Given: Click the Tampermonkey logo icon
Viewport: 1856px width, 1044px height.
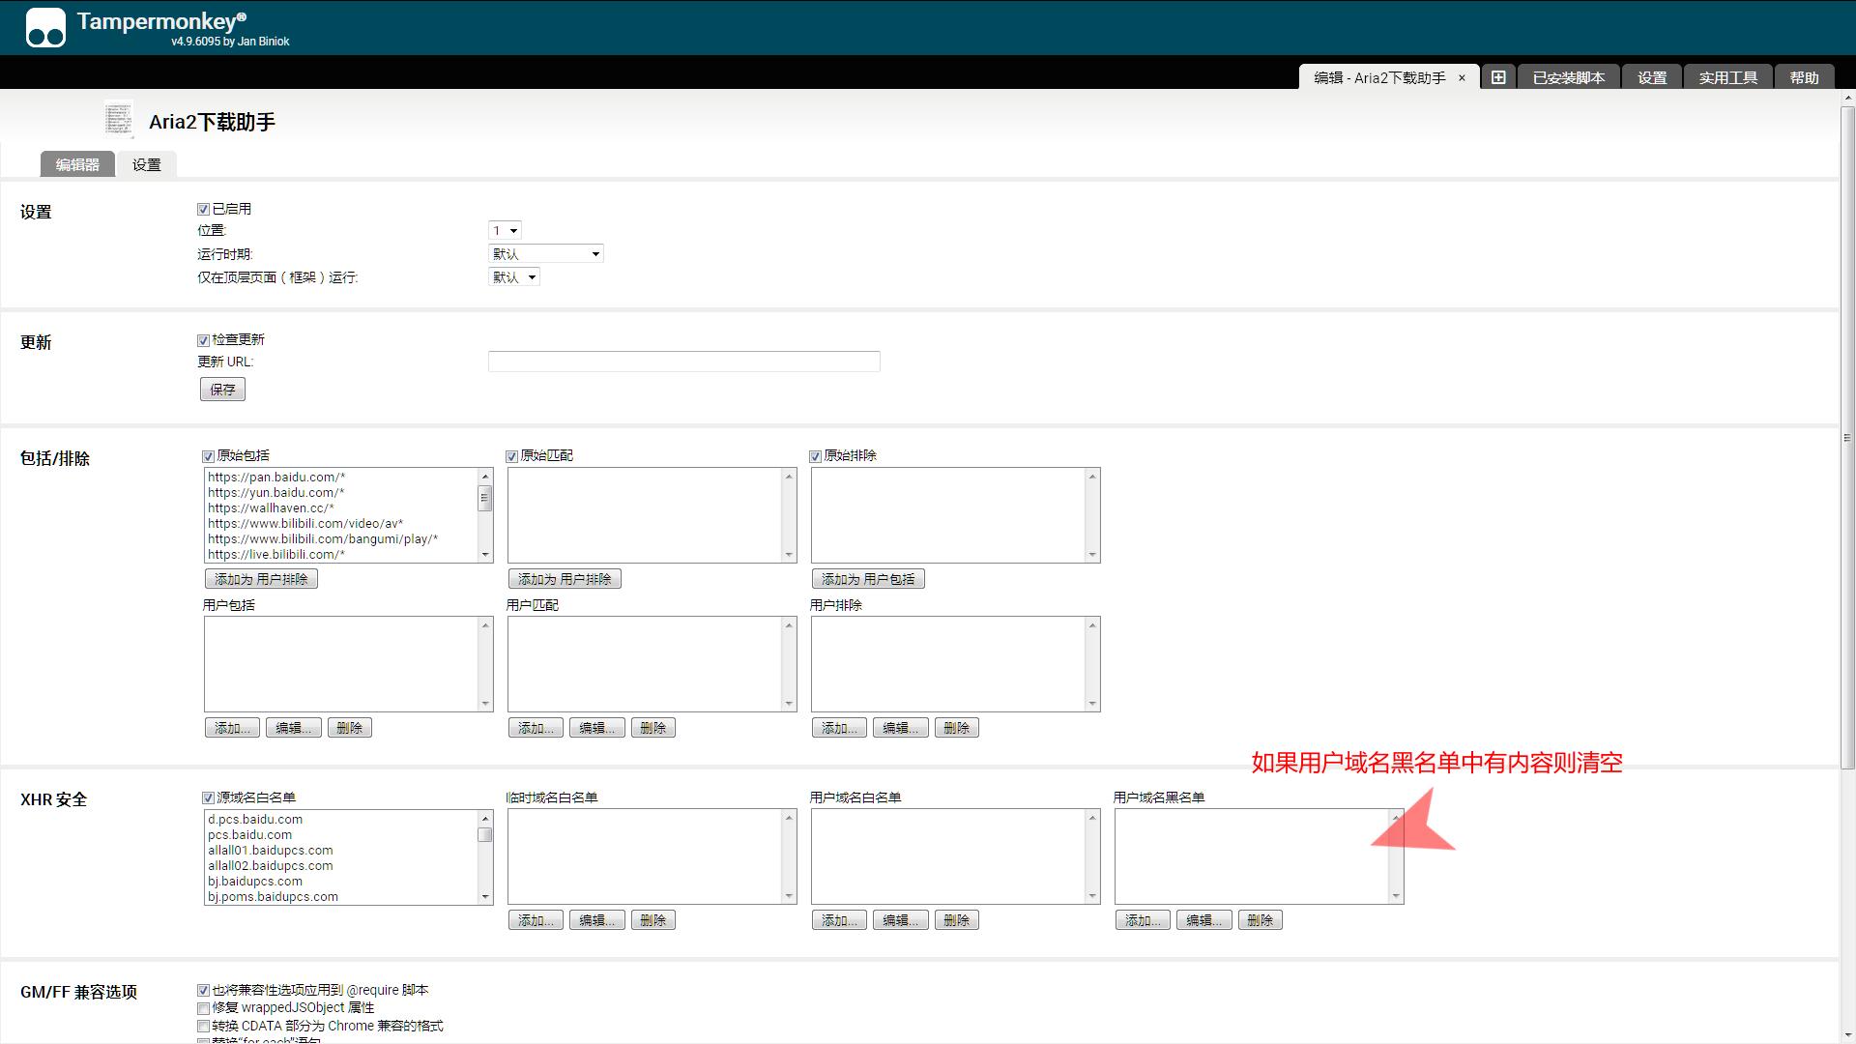Looking at the screenshot, I should tap(45, 27).
